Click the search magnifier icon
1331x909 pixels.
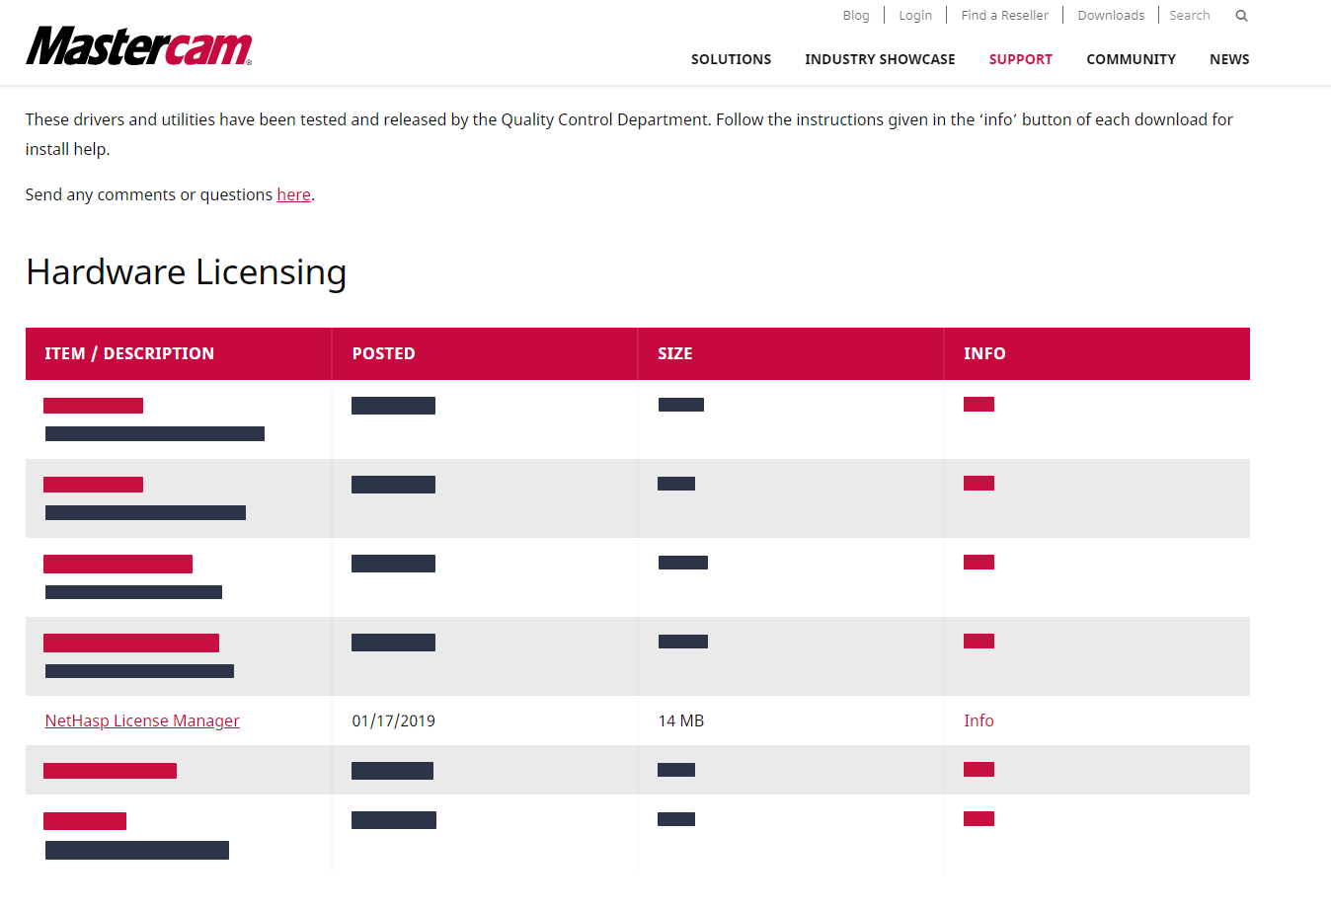(1241, 16)
